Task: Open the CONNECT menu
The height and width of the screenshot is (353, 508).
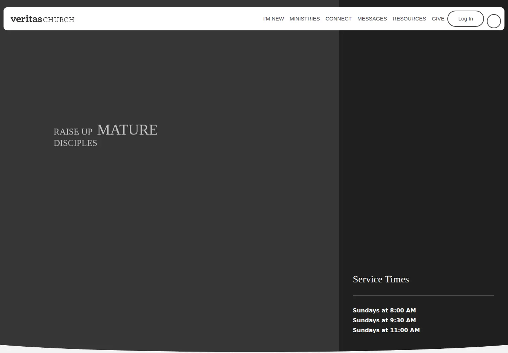Action: tap(339, 19)
